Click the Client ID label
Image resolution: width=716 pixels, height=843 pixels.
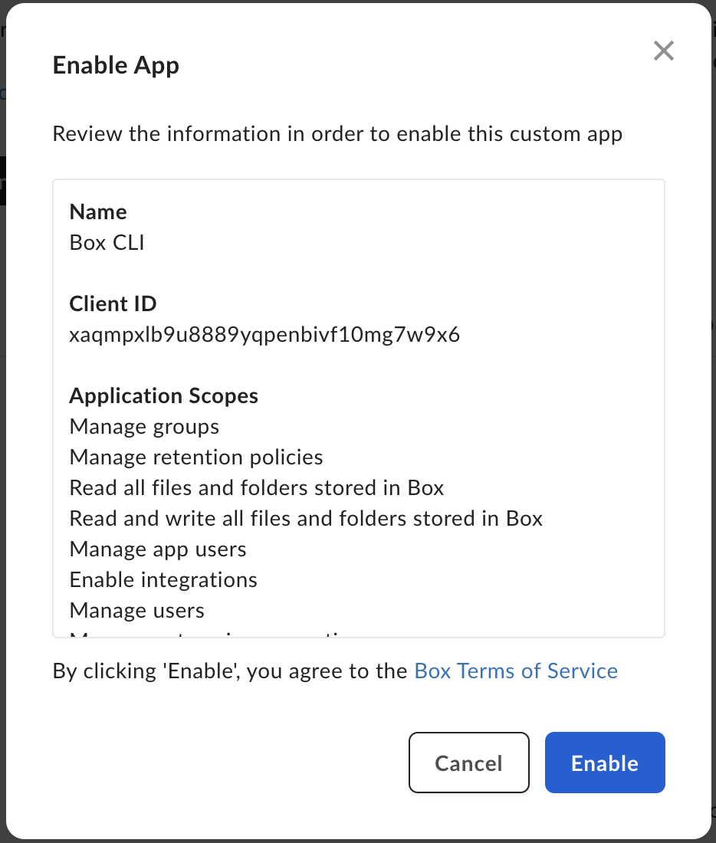(x=113, y=304)
